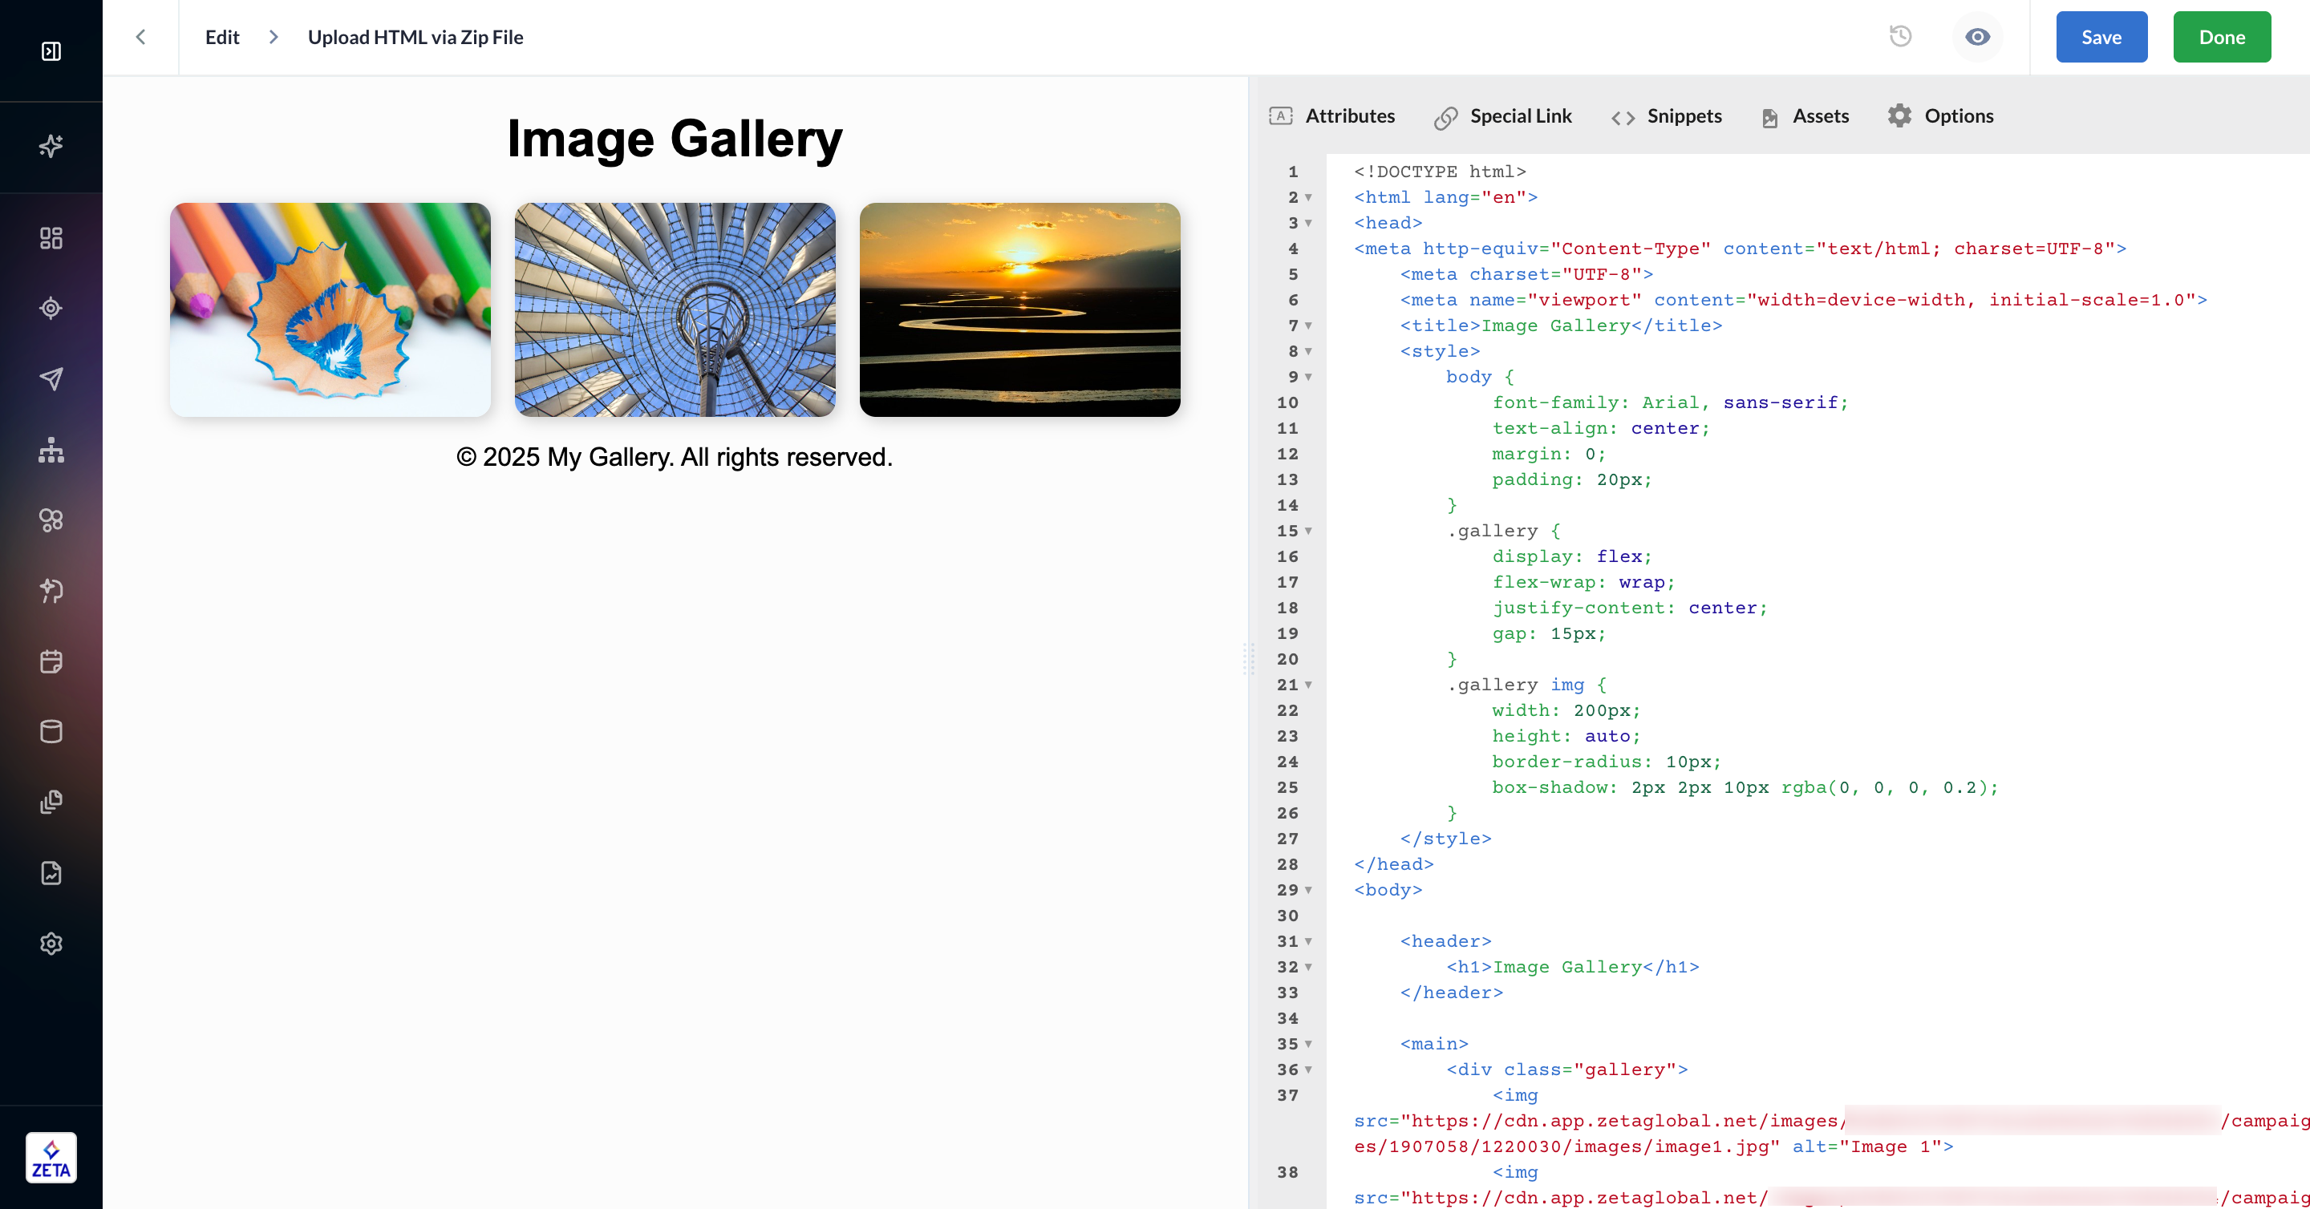Fold the .gallery CSS rule on line 15
The height and width of the screenshot is (1209, 2310).
(x=1308, y=532)
